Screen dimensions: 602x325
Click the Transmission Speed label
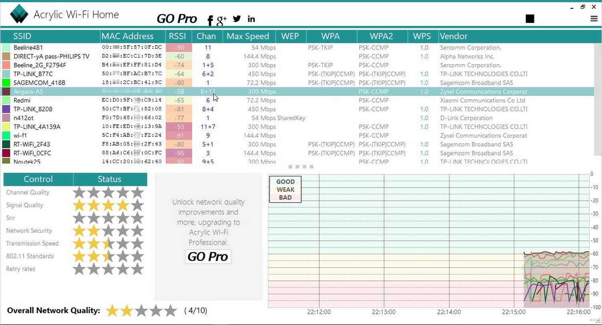[32, 243]
